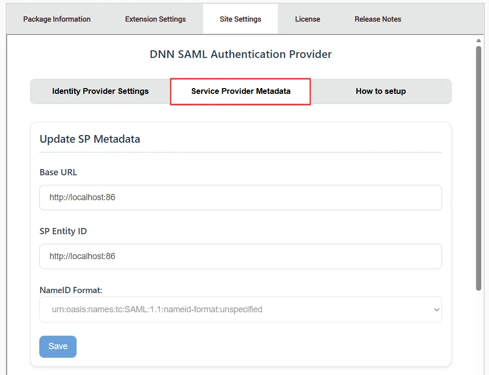The width and height of the screenshot is (489, 375).
Task: Save the SP metadata settings
Action: (58, 347)
